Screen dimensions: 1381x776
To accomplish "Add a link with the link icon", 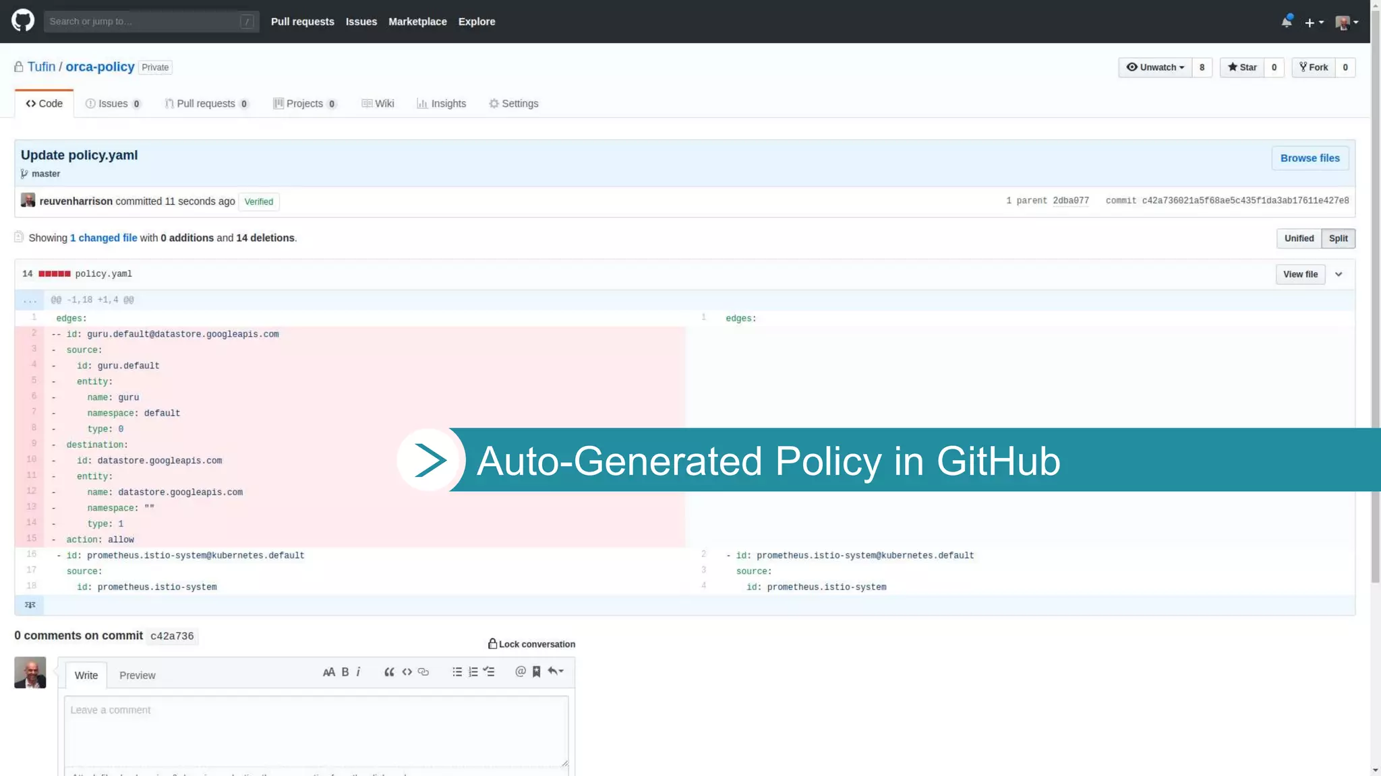I will [423, 672].
